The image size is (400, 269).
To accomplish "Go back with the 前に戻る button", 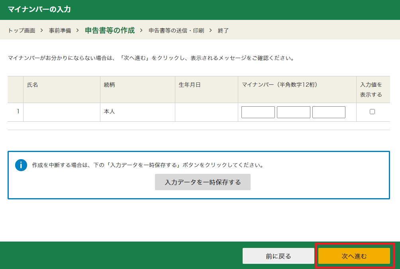I will tap(278, 256).
